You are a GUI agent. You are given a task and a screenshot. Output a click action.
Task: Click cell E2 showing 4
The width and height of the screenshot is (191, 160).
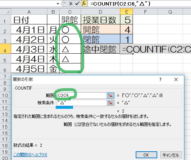[x=126, y=29]
